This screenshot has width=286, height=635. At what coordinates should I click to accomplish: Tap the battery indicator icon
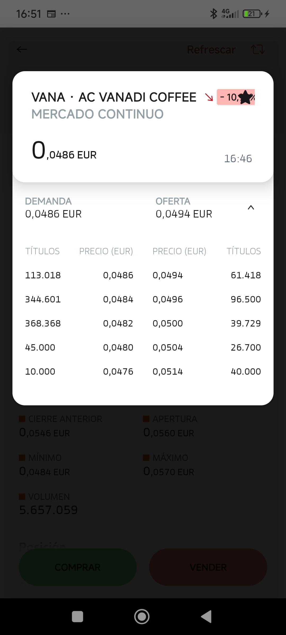pyautogui.click(x=252, y=14)
